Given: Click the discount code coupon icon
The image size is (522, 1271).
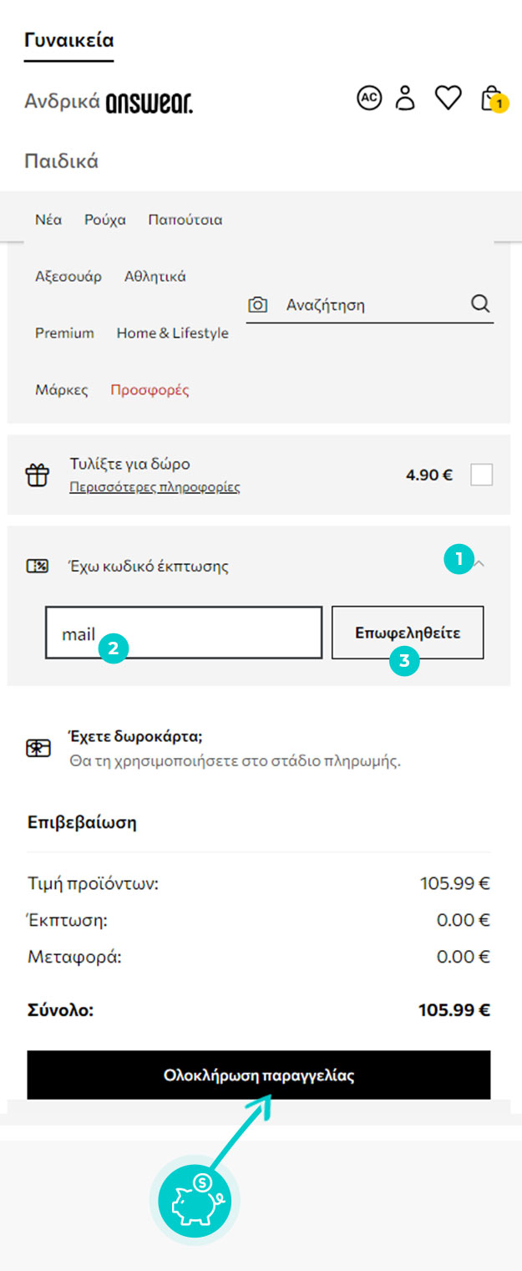Looking at the screenshot, I should 38,567.
